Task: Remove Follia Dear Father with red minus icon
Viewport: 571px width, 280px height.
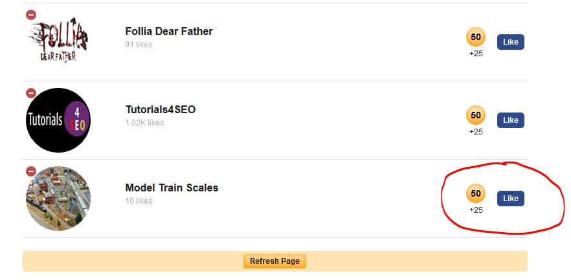Action: (x=31, y=15)
